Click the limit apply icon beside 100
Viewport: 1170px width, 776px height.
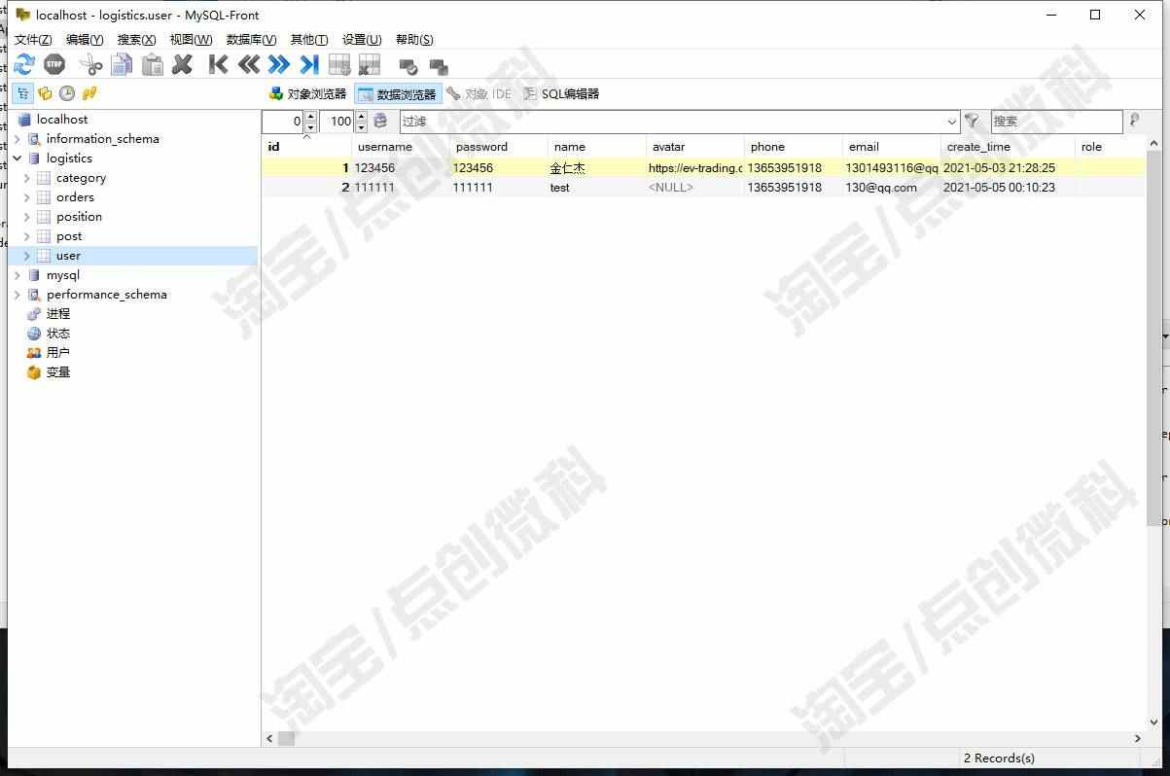click(380, 122)
